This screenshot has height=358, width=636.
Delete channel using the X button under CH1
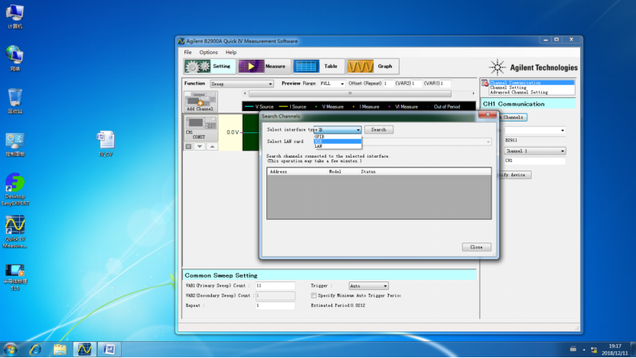188,146
